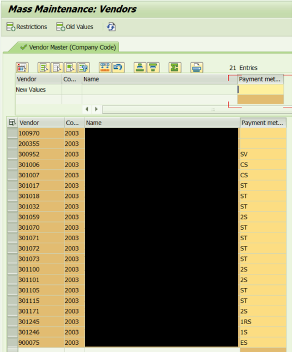Screen dimensions: 297x352
Task: Click the Restrictions button
Action: click(x=27, y=27)
